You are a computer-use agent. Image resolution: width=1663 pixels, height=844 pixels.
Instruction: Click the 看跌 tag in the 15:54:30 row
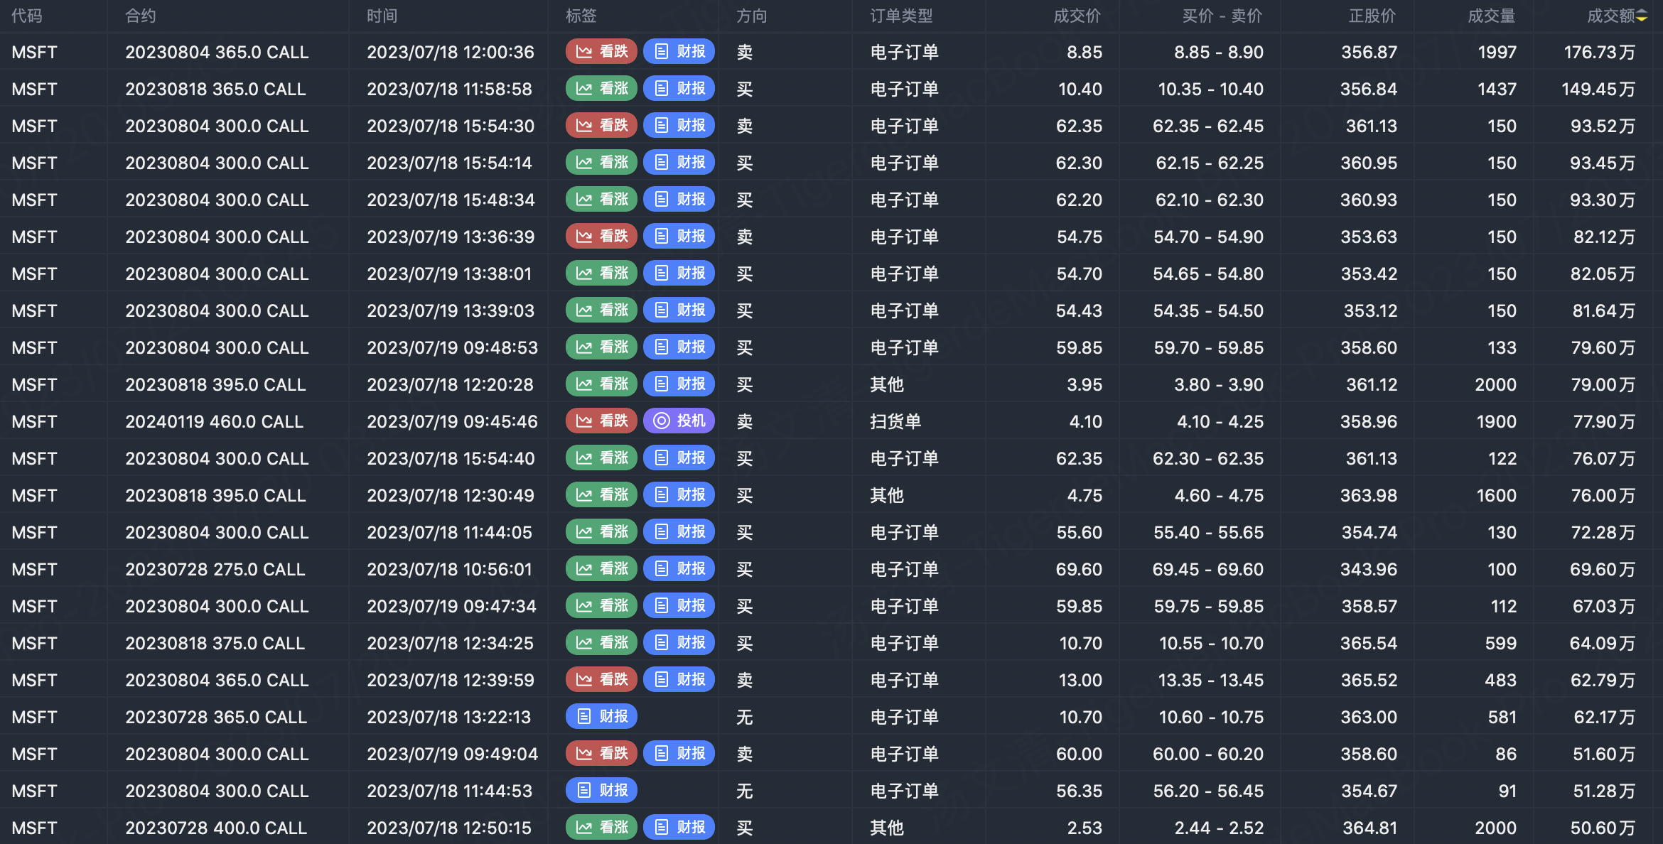click(x=601, y=125)
